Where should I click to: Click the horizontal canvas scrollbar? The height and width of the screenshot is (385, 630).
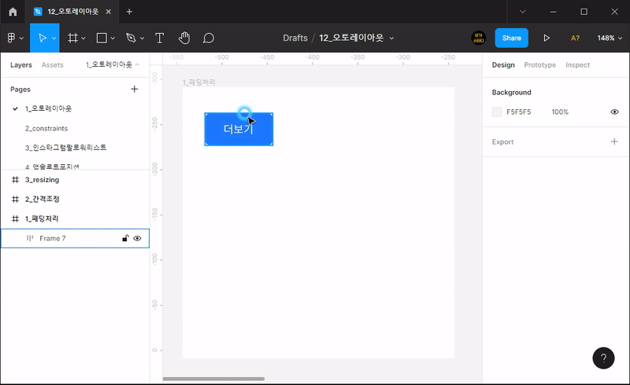[213, 379]
